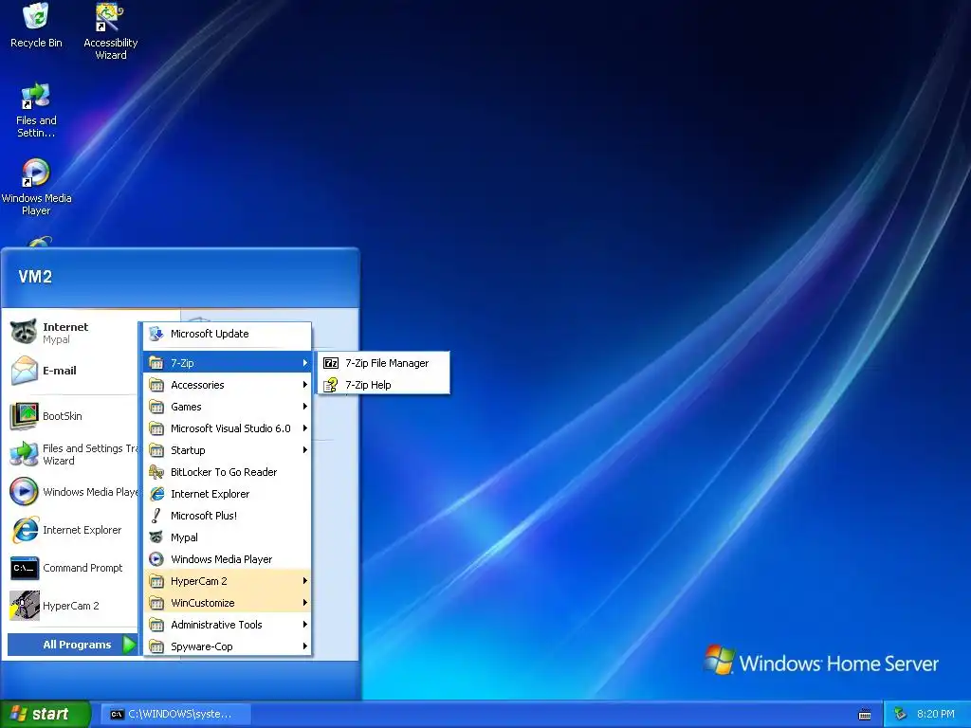Open the Recycle Bin desktop icon
Viewport: 971px width, 728px height.
pyautogui.click(x=36, y=25)
